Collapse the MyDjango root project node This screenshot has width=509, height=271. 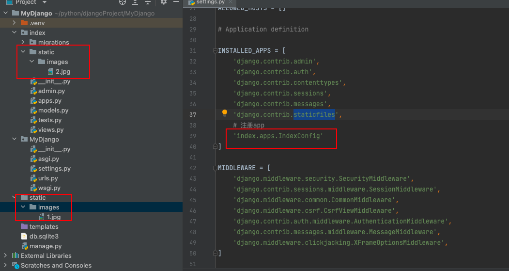(x=5, y=13)
